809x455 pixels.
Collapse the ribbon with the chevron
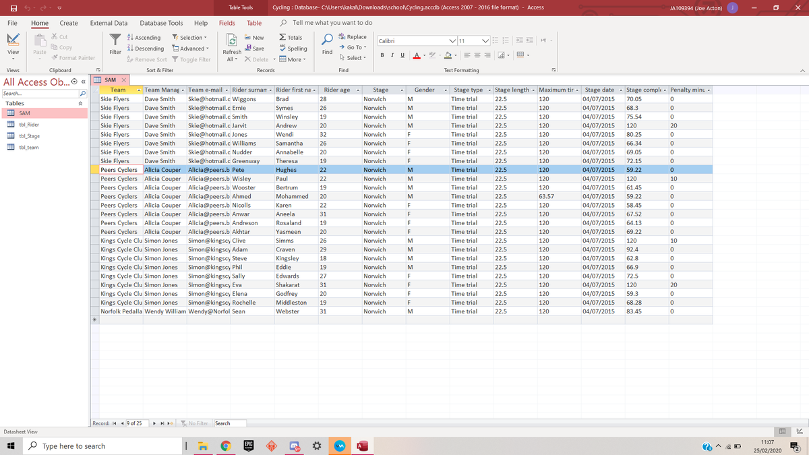click(x=802, y=70)
